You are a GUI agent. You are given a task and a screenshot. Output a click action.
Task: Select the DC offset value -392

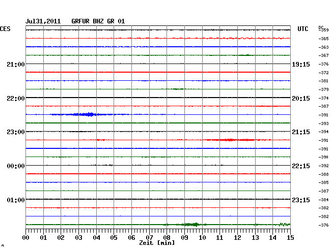point(323,166)
